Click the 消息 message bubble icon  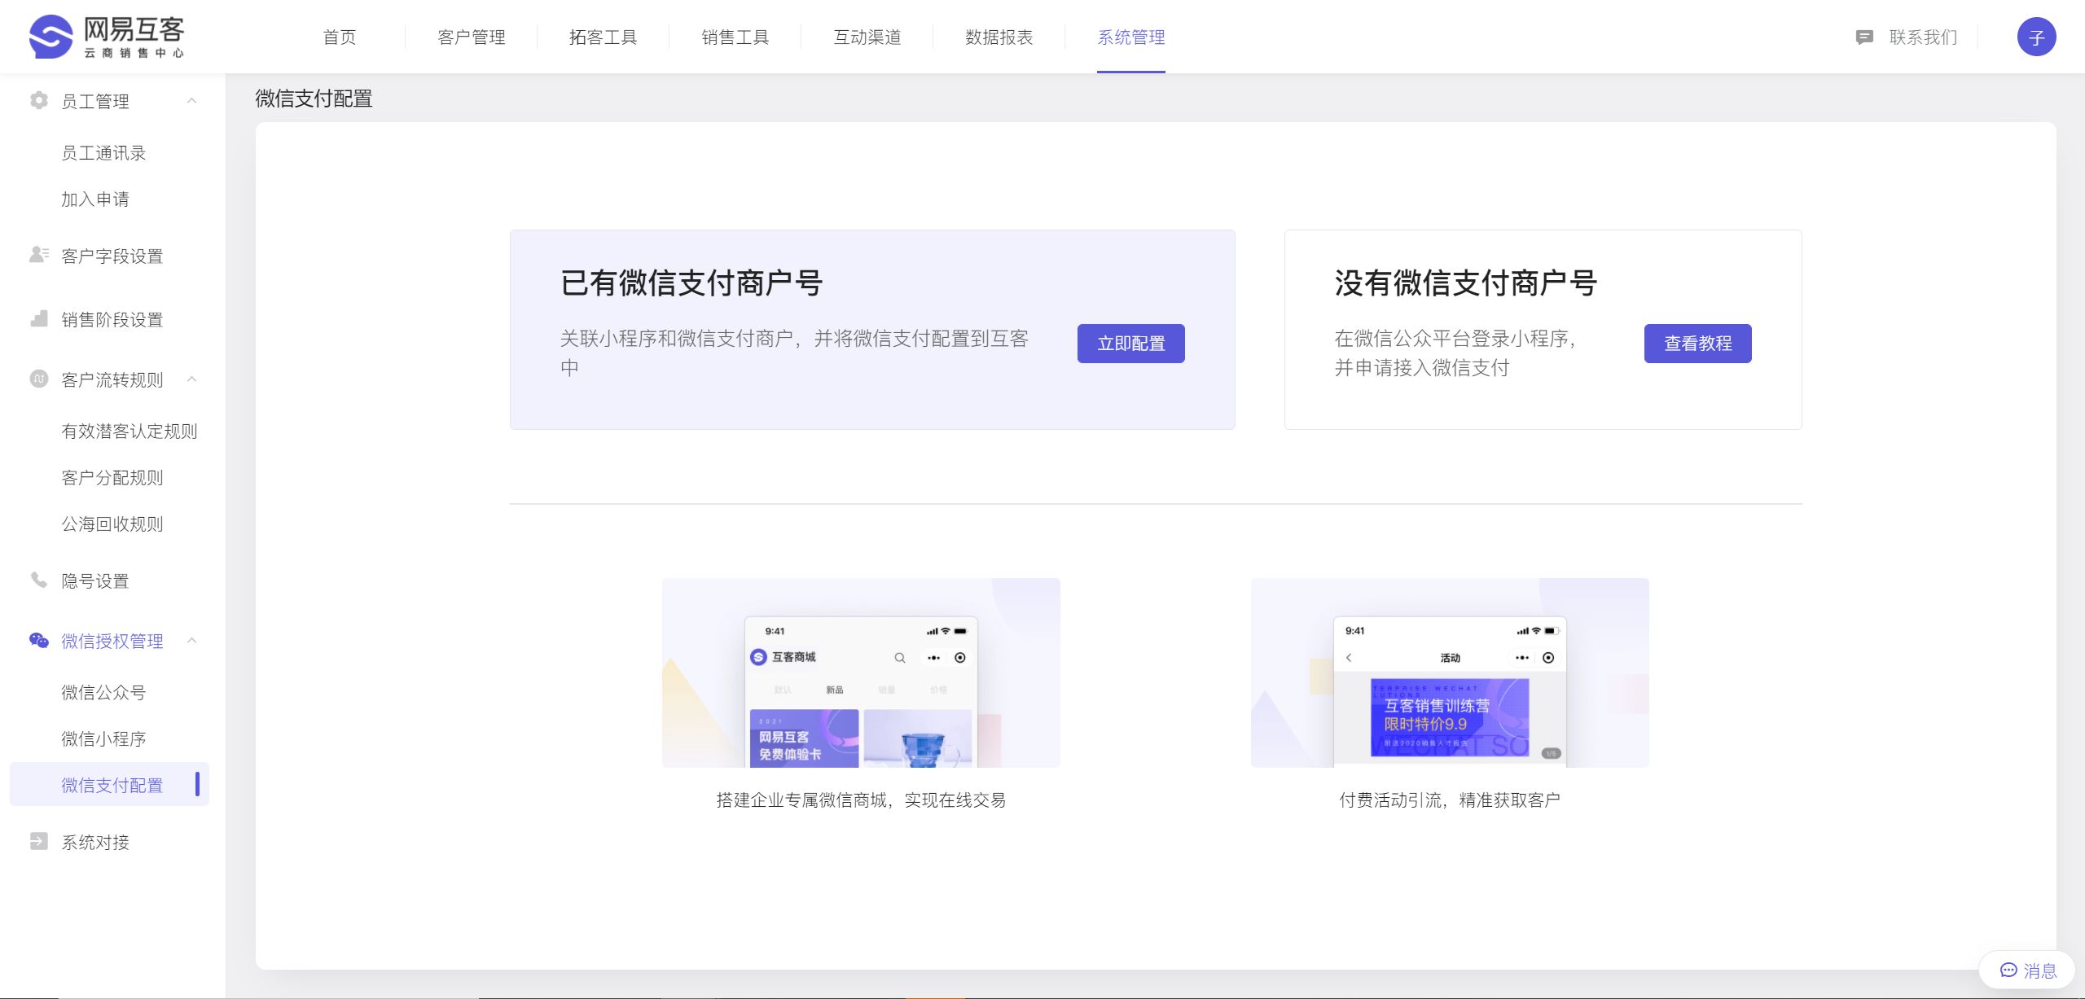coord(2008,971)
